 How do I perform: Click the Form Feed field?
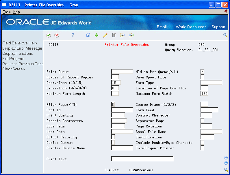[209, 110]
